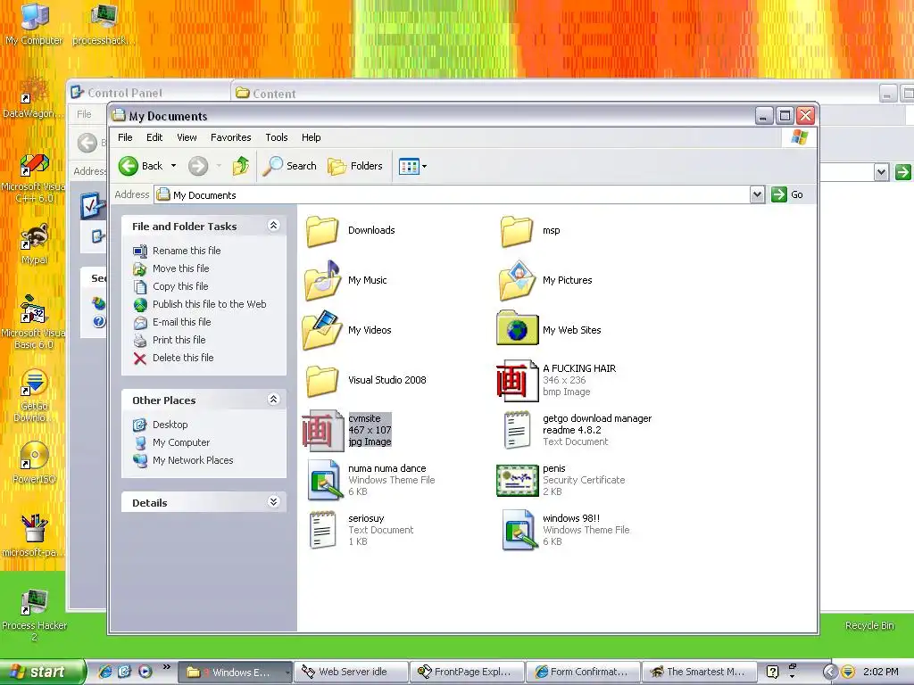Click the Recycle Bin label
Screen dimensions: 914x685
coord(869,625)
